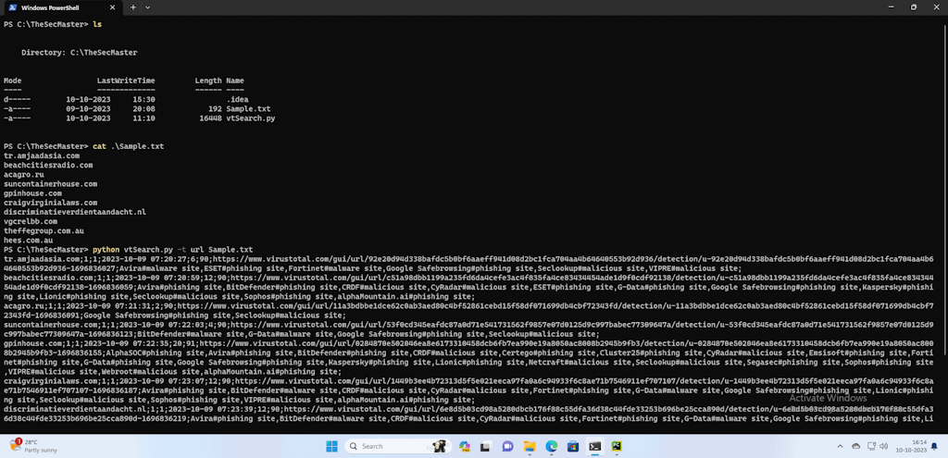The image size is (948, 458).
Task: Click the 'ls' command on first prompt
Action: tap(96, 25)
